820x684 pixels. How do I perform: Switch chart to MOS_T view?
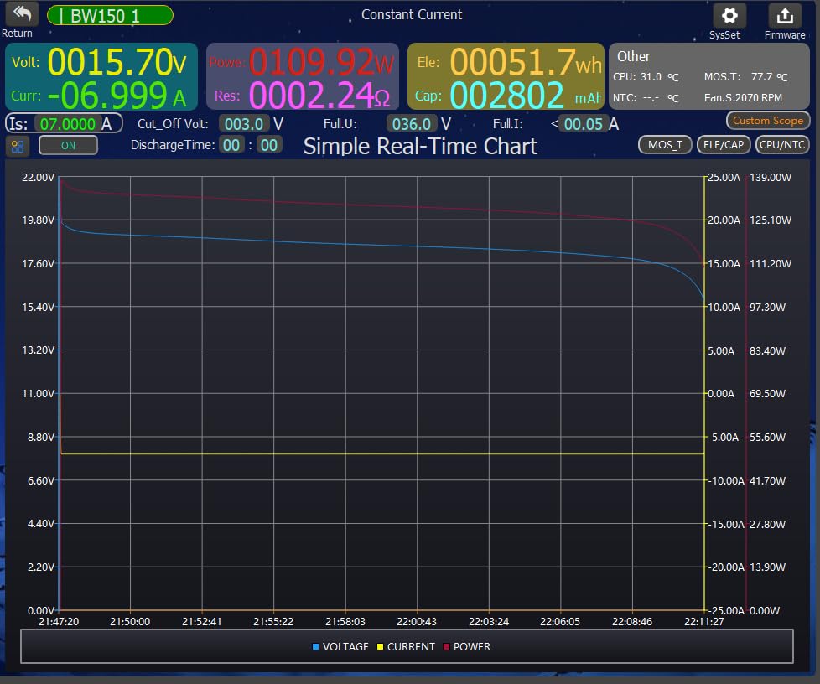tap(665, 145)
